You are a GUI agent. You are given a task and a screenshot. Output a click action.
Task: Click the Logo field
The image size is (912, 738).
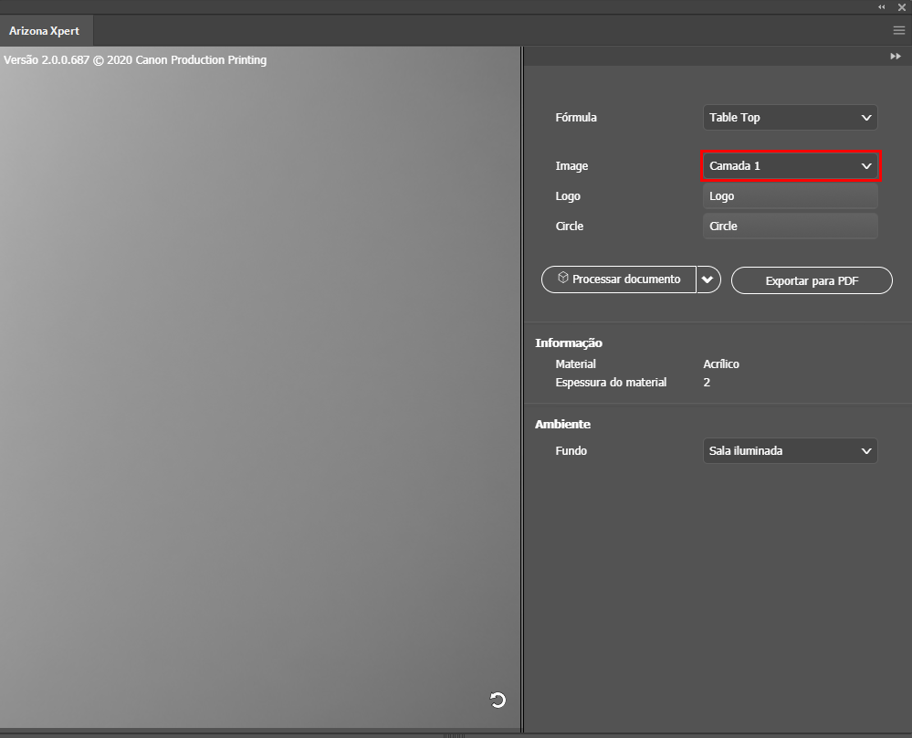click(790, 196)
